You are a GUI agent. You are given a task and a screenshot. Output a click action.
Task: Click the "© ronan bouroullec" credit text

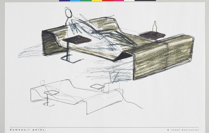click(183, 130)
